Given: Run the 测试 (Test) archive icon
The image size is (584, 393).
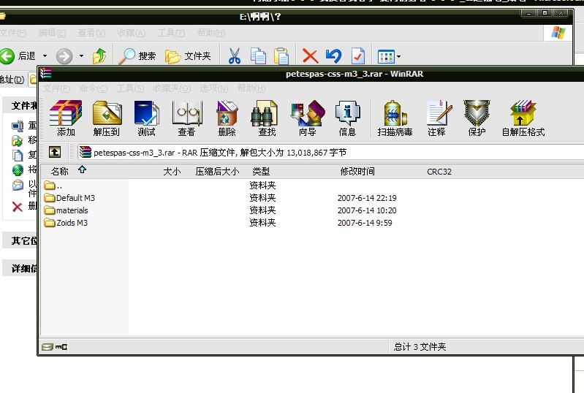Looking at the screenshot, I should pos(146,118).
